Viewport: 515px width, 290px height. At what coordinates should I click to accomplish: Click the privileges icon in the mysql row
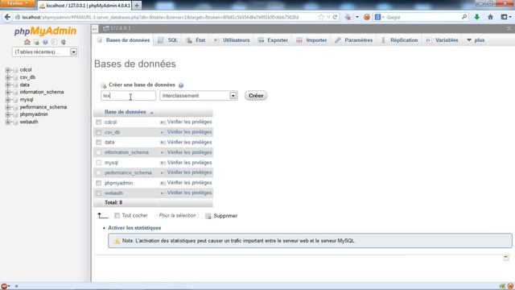[x=163, y=163]
